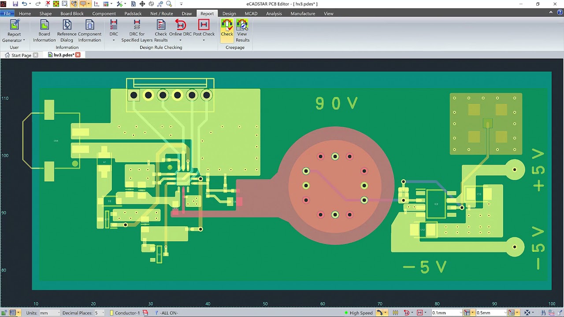564x317 pixels.
Task: Toggle the grid icon before 0.5mm field
Action: click(467, 313)
